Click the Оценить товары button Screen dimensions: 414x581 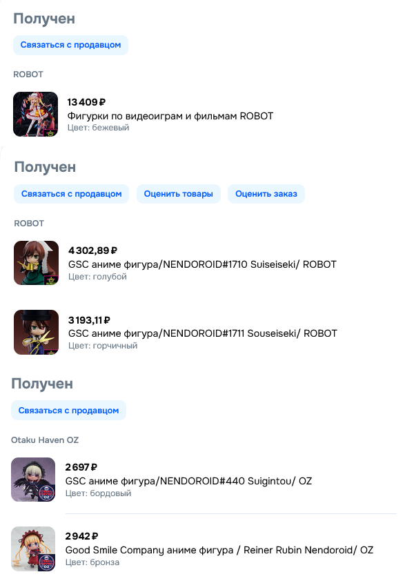point(178,194)
